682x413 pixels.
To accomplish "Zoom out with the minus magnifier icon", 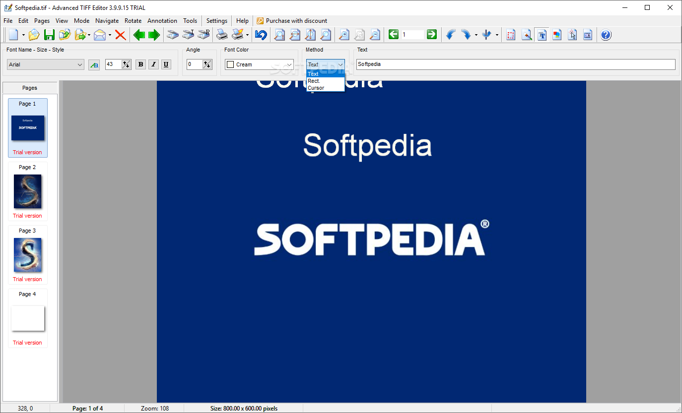I will coord(375,35).
